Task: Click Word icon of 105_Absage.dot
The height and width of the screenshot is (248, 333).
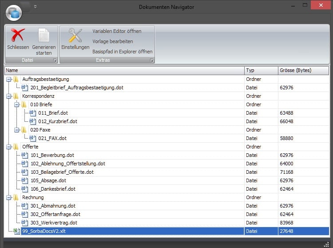Action: click(24, 180)
